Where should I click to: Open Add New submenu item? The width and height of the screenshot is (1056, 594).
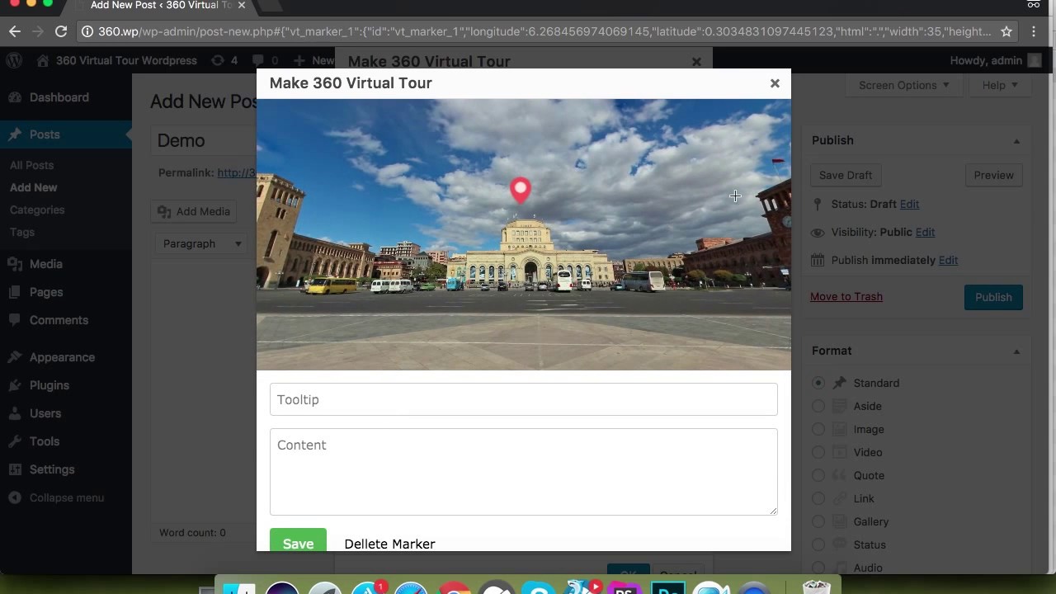coord(33,187)
